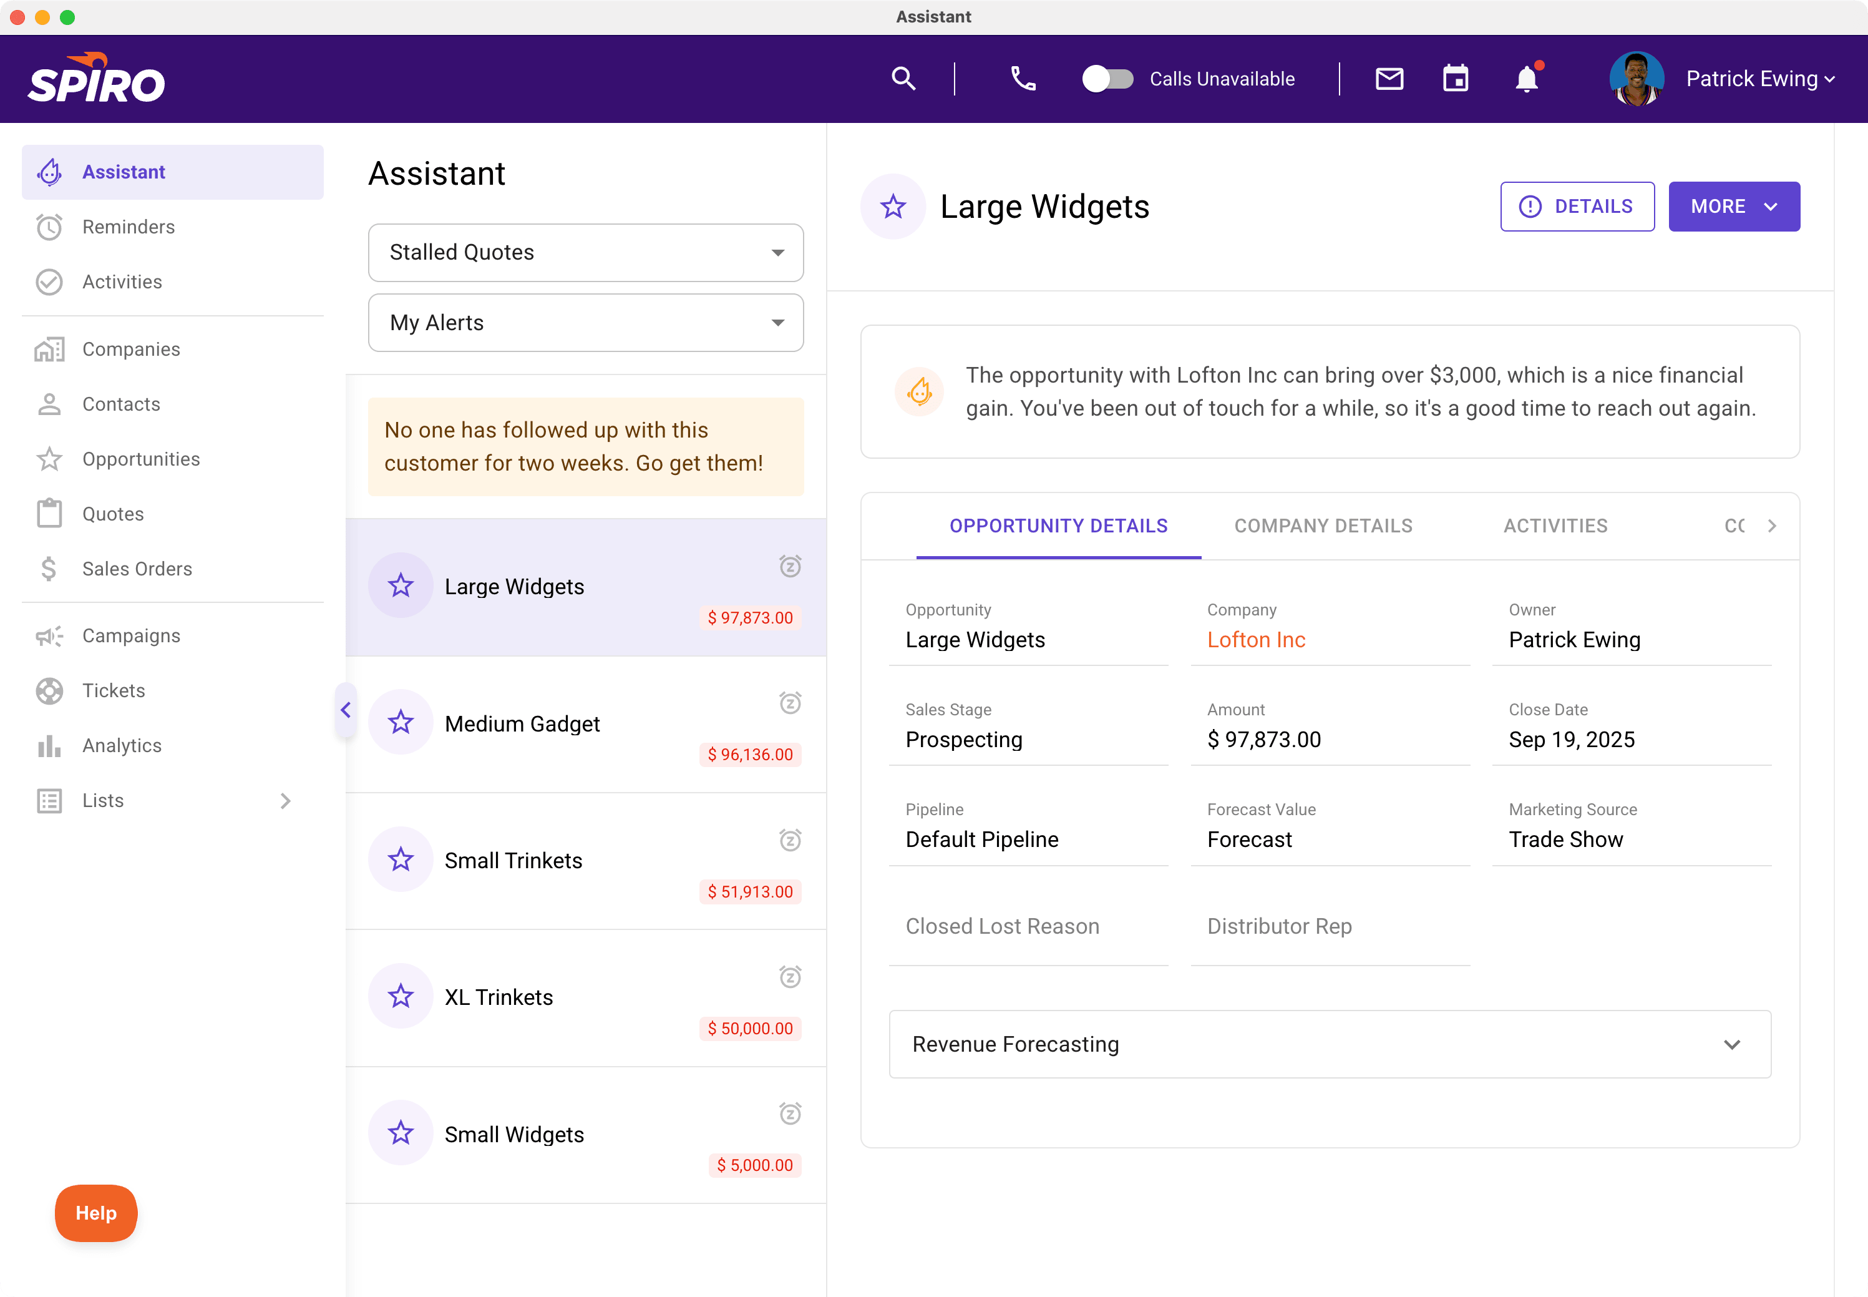Click the phone call icon
This screenshot has width=1868, height=1297.
click(1023, 79)
